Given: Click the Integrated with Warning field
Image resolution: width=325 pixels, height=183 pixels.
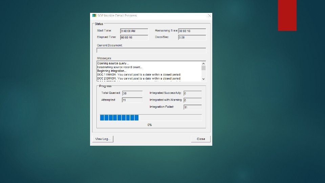Looking at the screenshot, I should (x=193, y=100).
